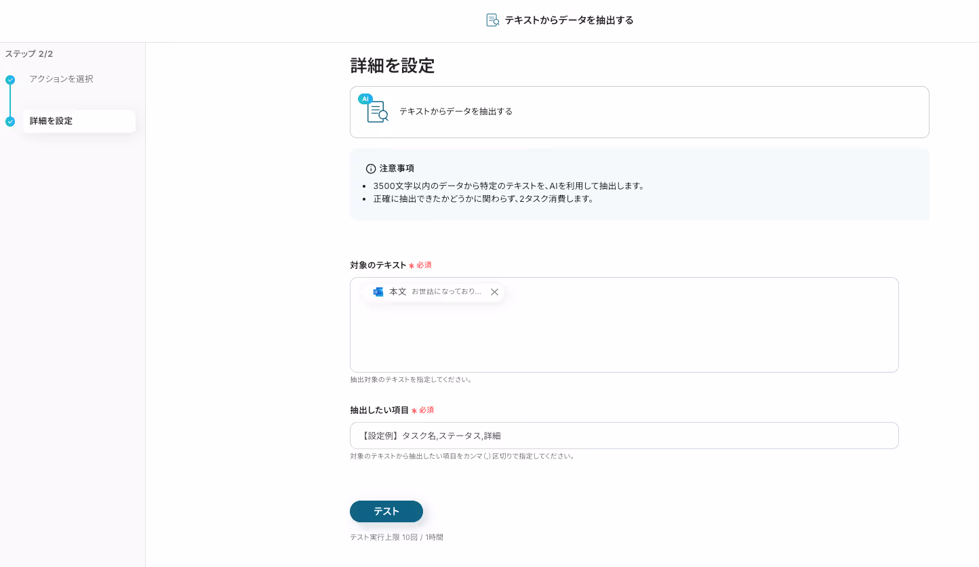
Task: Click the hint 抽出対象のテキストを指定してください
Action: (x=411, y=379)
